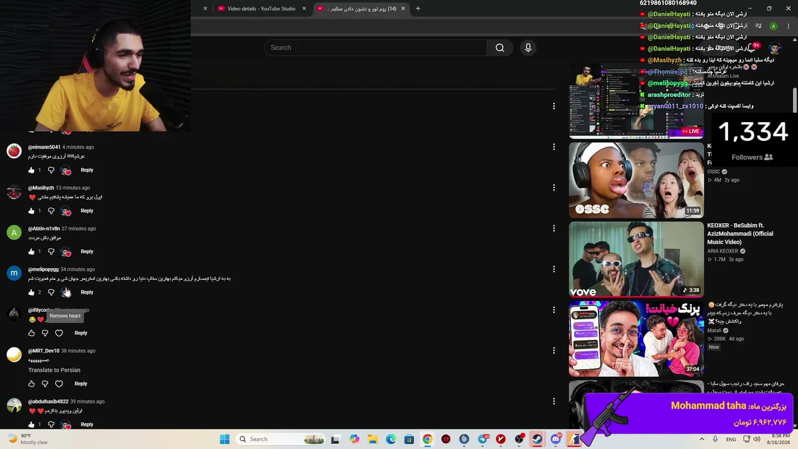Focus the YouTube search field
798x449 pixels.
(375, 48)
